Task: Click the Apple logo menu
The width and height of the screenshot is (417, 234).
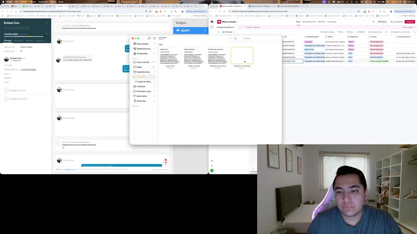Action: (3, 2)
